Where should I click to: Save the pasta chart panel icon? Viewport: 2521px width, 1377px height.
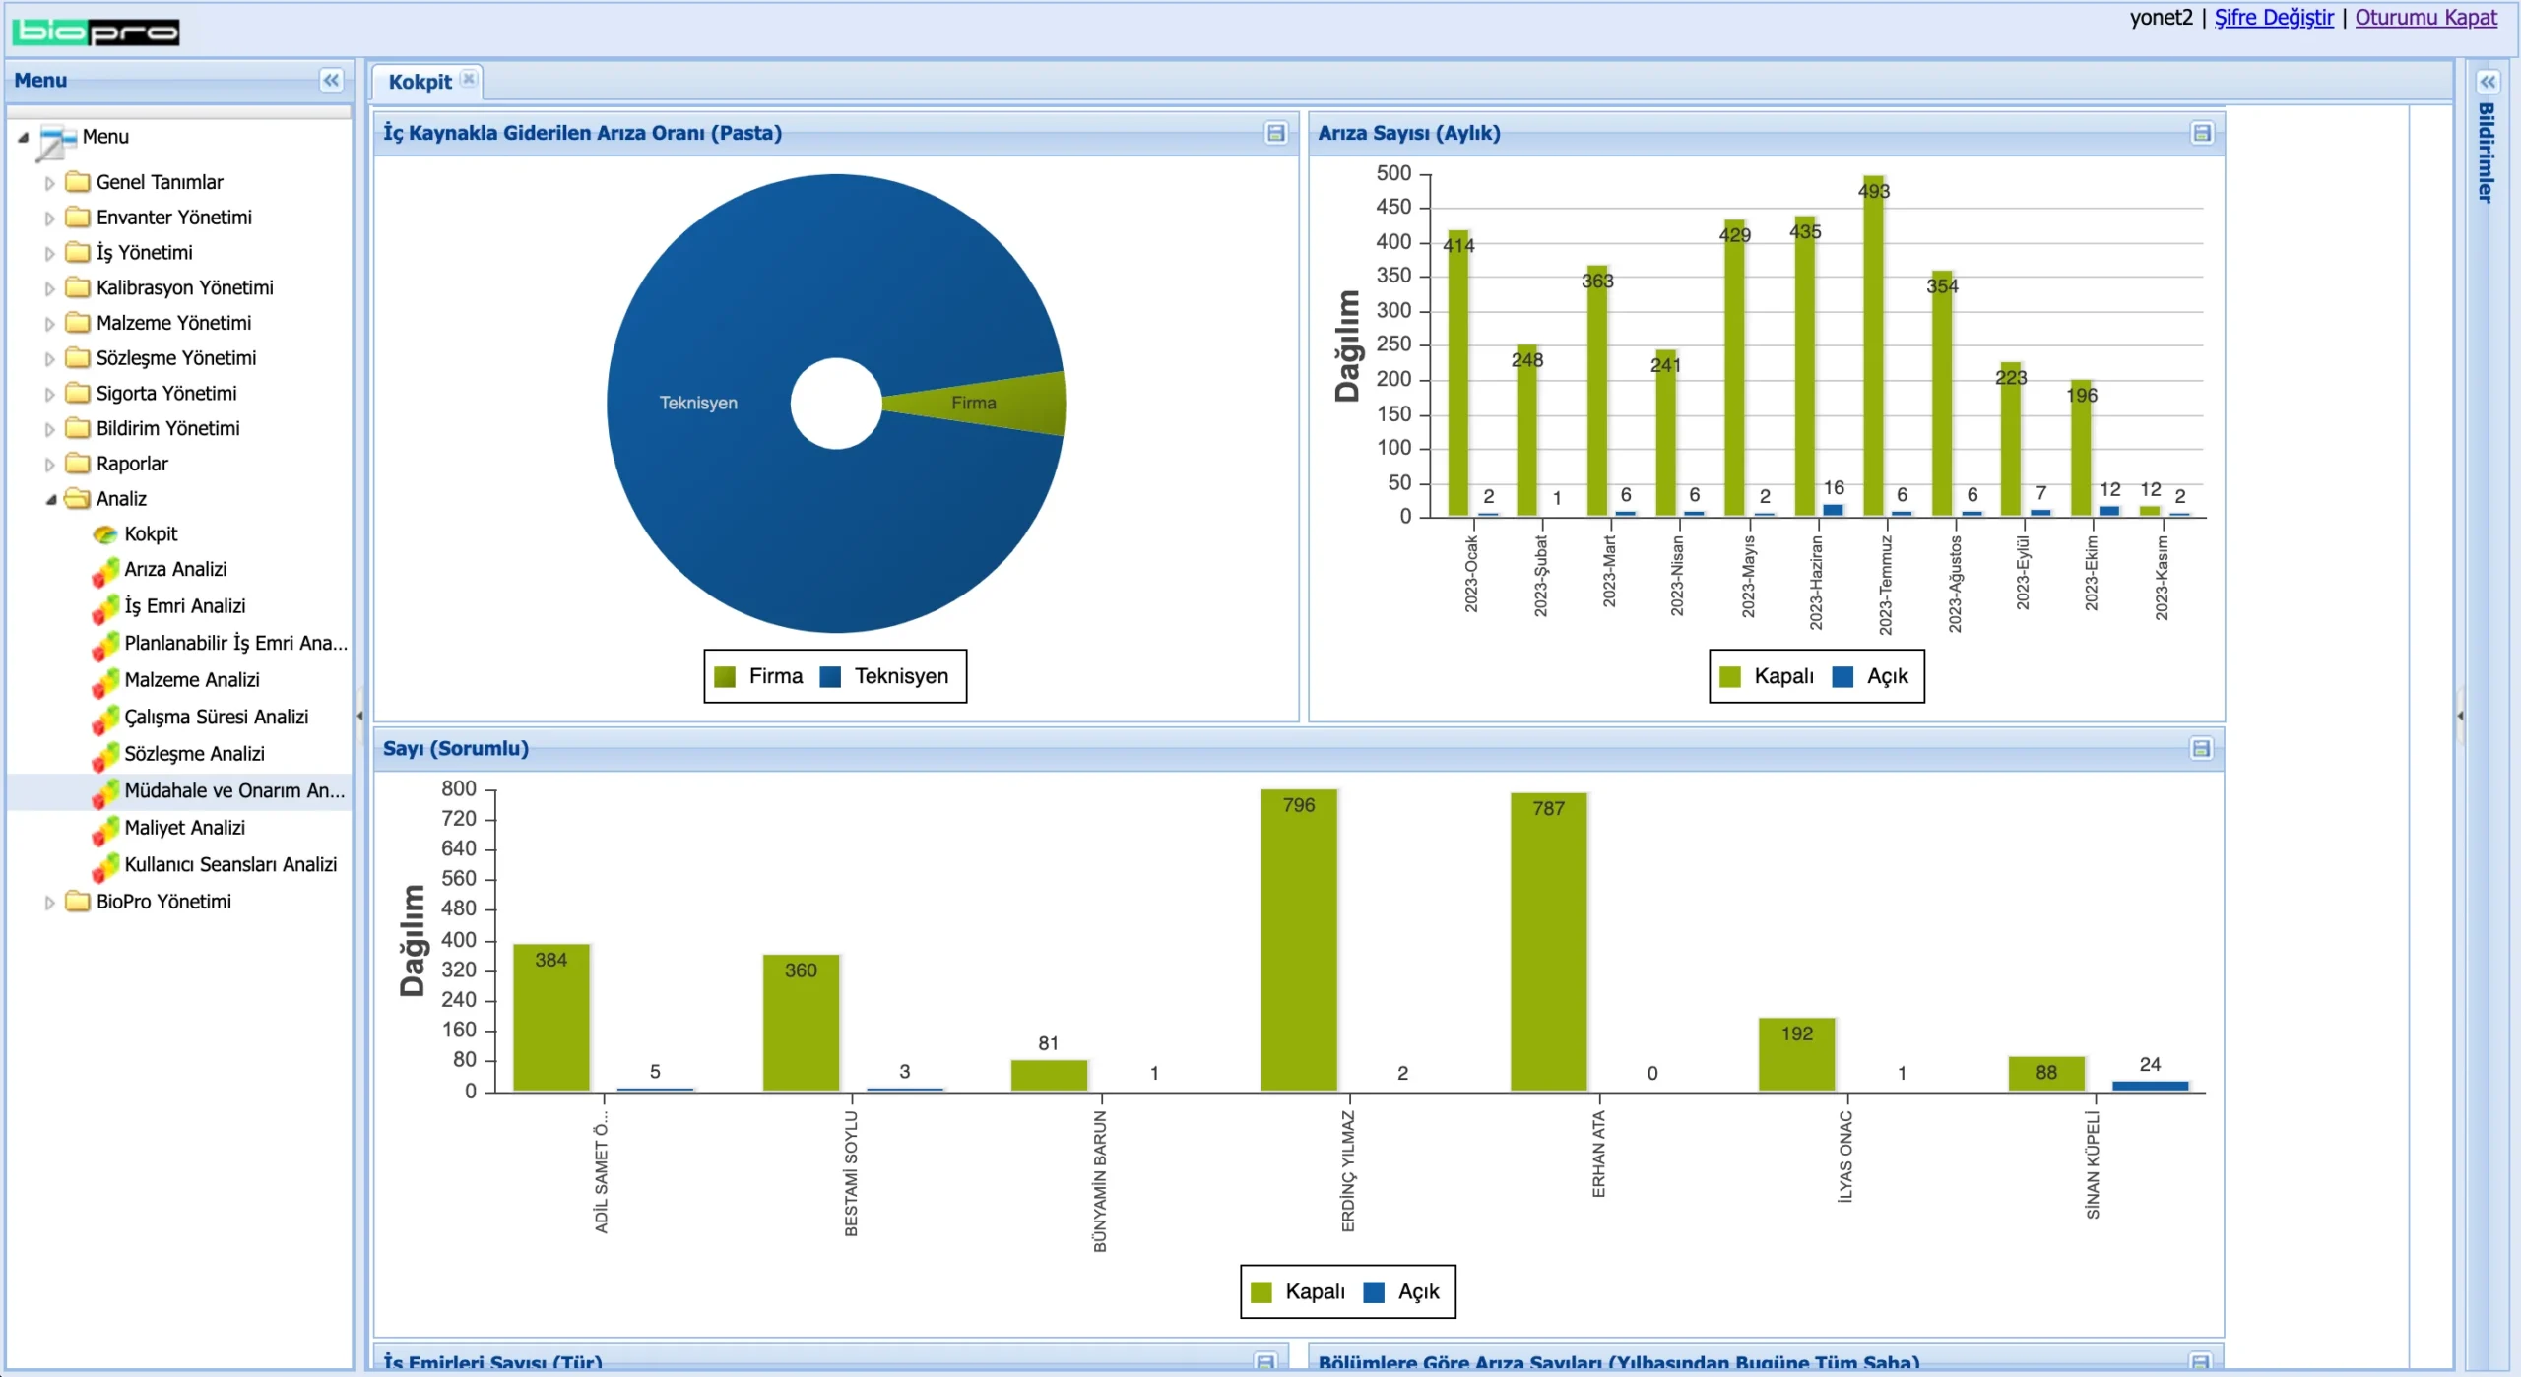(1275, 133)
